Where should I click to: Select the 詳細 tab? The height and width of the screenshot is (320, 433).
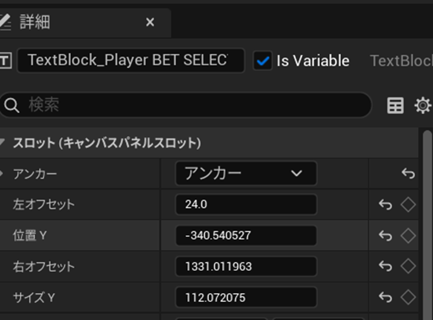tap(35, 22)
